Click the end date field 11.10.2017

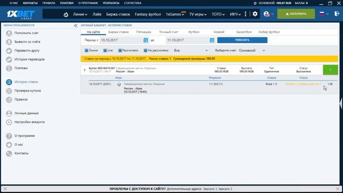point(187,40)
